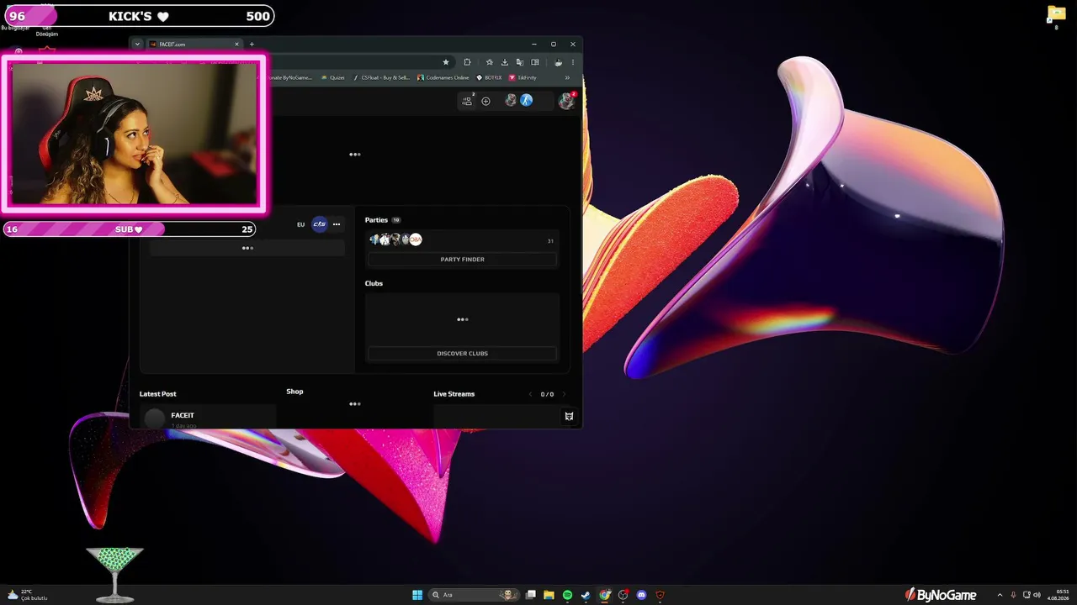Open the Chrome profile avatar
This screenshot has height=605, width=1077.
pyautogui.click(x=558, y=62)
